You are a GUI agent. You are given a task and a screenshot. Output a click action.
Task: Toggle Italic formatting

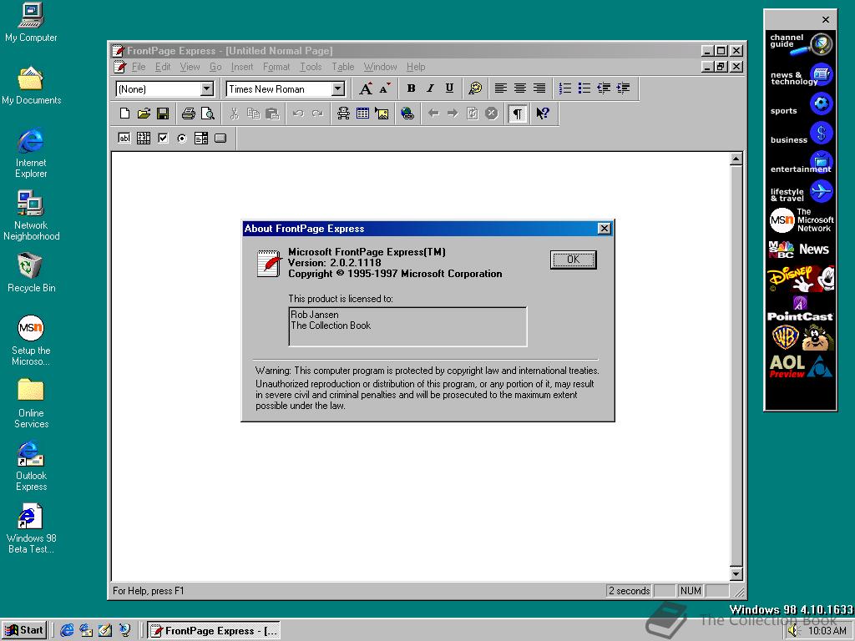coord(430,88)
